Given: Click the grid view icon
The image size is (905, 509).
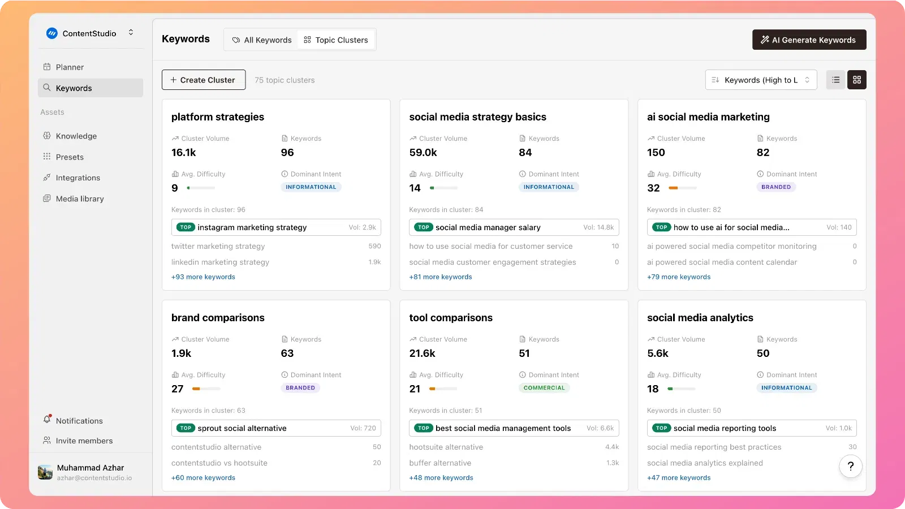Looking at the screenshot, I should pyautogui.click(x=856, y=80).
